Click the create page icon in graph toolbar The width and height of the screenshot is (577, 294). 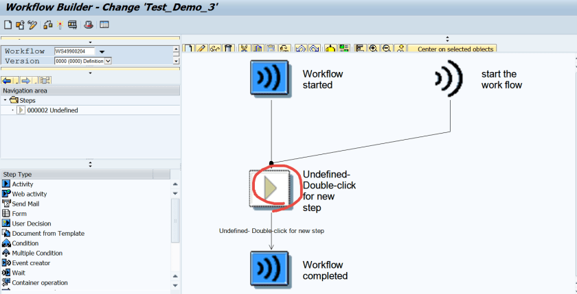189,49
